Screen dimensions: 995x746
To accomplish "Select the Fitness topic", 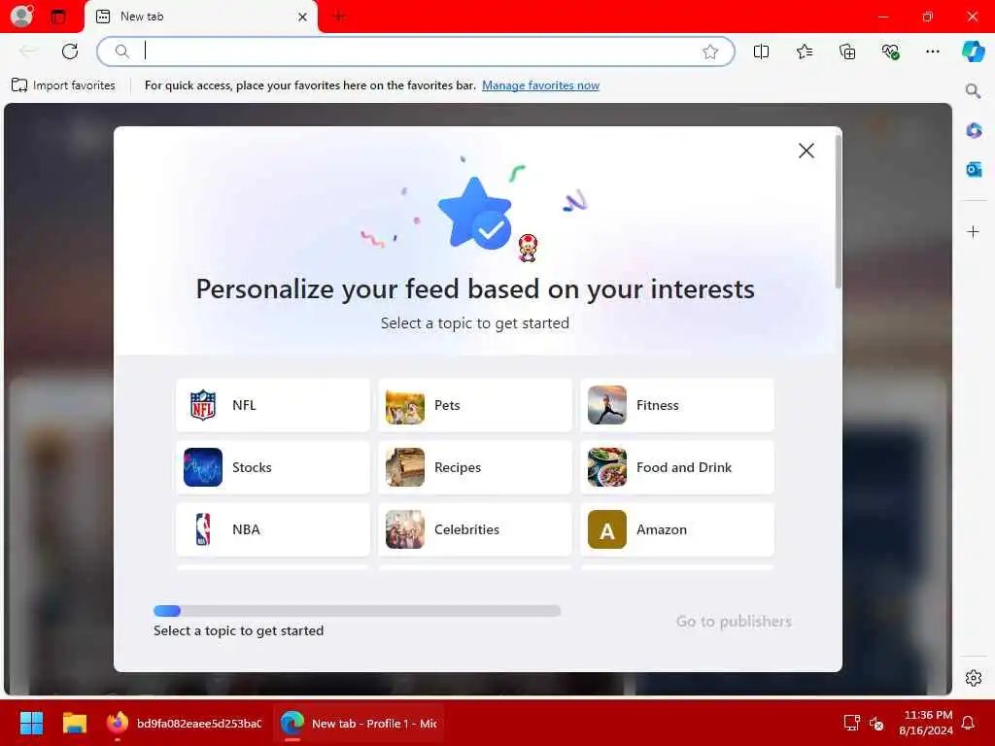I will pos(677,405).
